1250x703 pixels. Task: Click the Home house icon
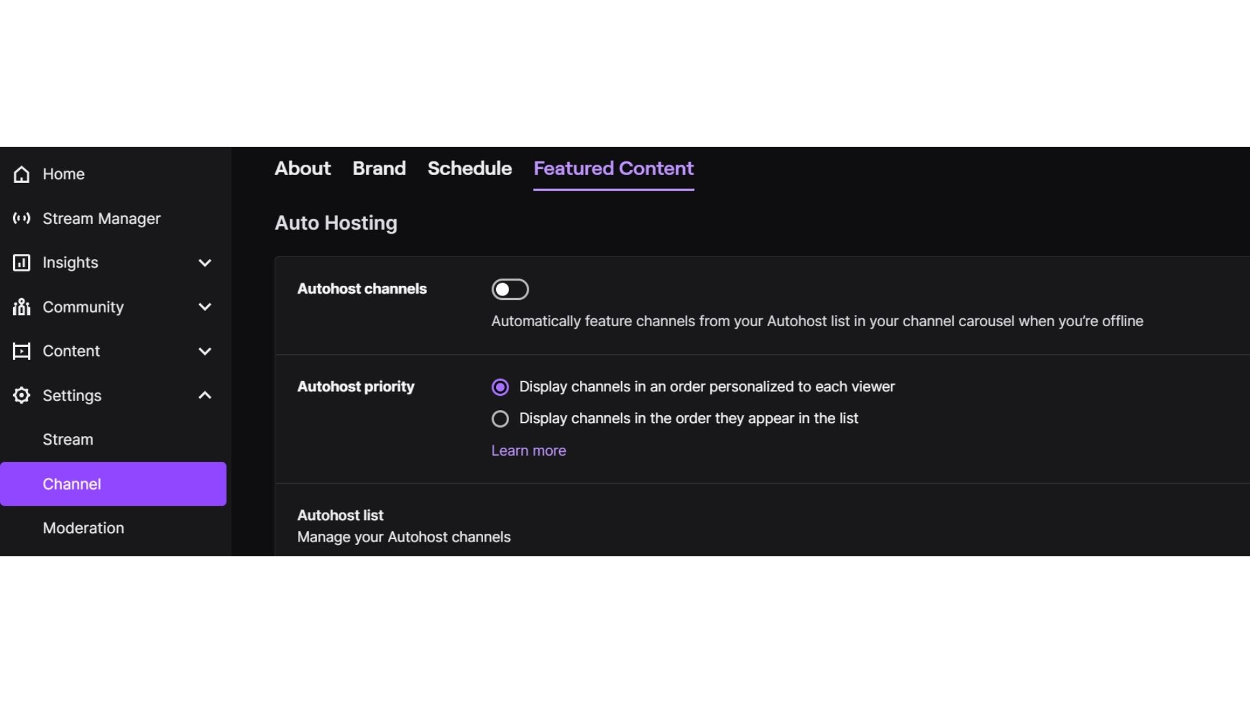(21, 174)
